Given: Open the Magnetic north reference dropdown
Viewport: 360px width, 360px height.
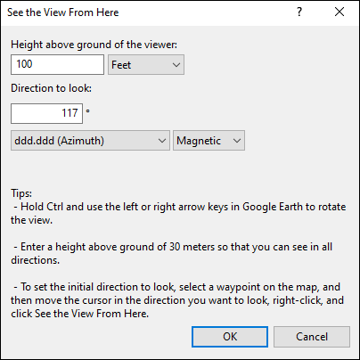Looking at the screenshot, I should tap(209, 140).
